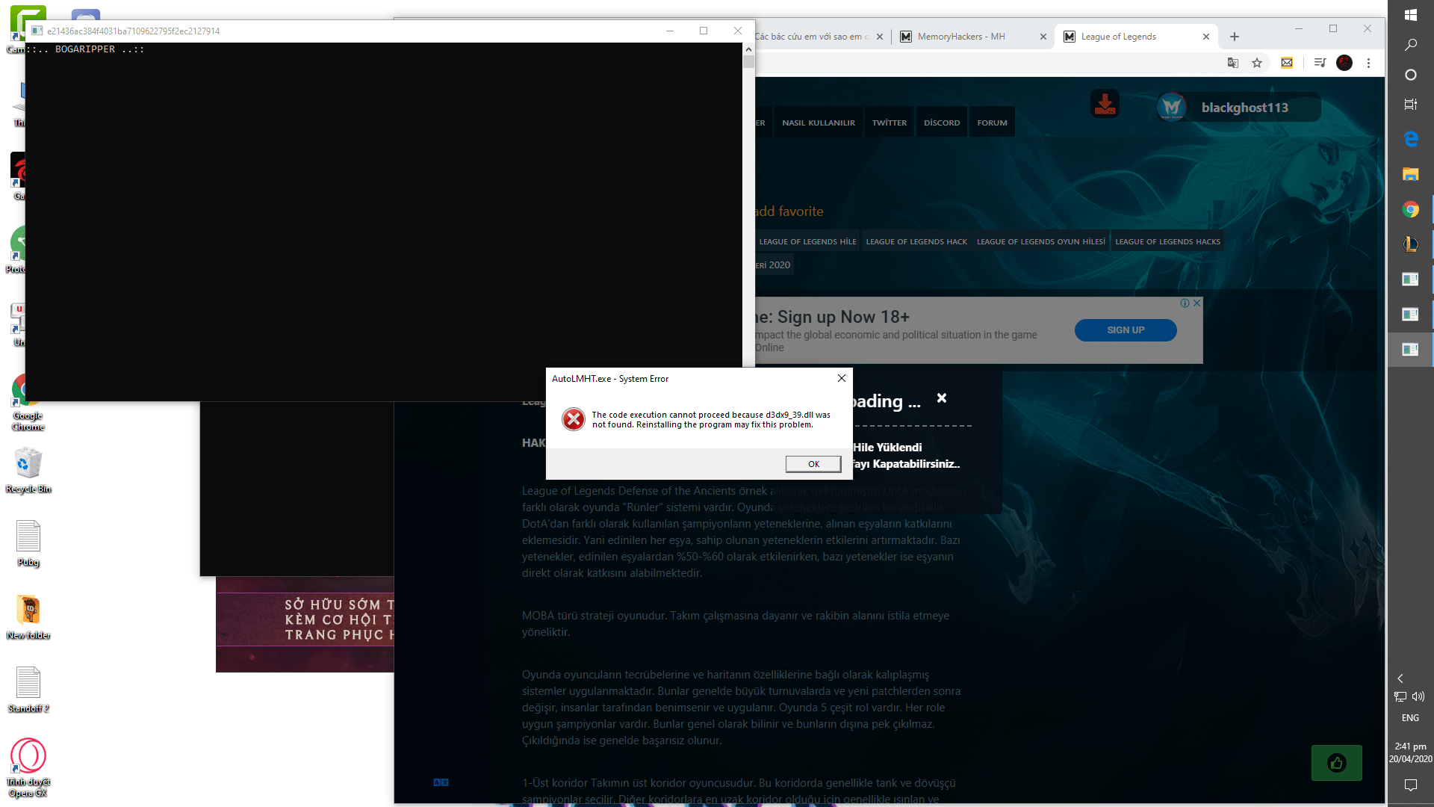Click the green thumbs-up like button
Viewport: 1434px width, 807px height.
coord(1336,763)
